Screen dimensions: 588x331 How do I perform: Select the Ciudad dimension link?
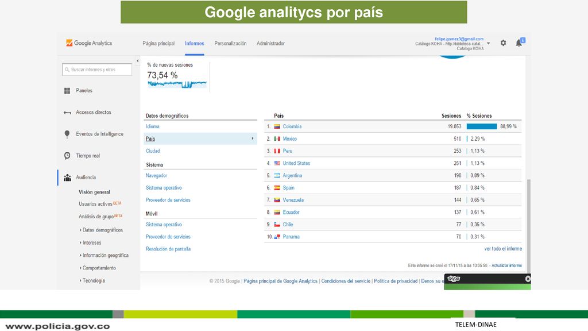(153, 151)
